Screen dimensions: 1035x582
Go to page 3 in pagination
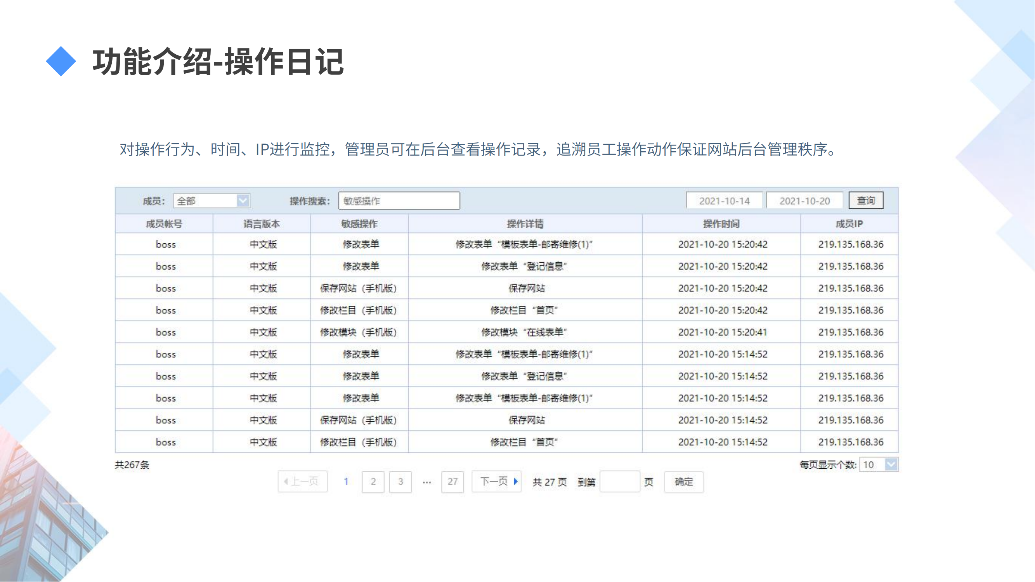[400, 482]
